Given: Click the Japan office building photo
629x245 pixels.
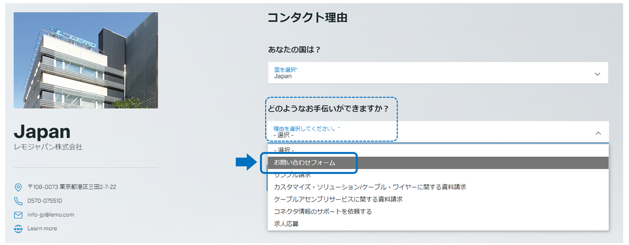Looking at the screenshot, I should point(86,60).
